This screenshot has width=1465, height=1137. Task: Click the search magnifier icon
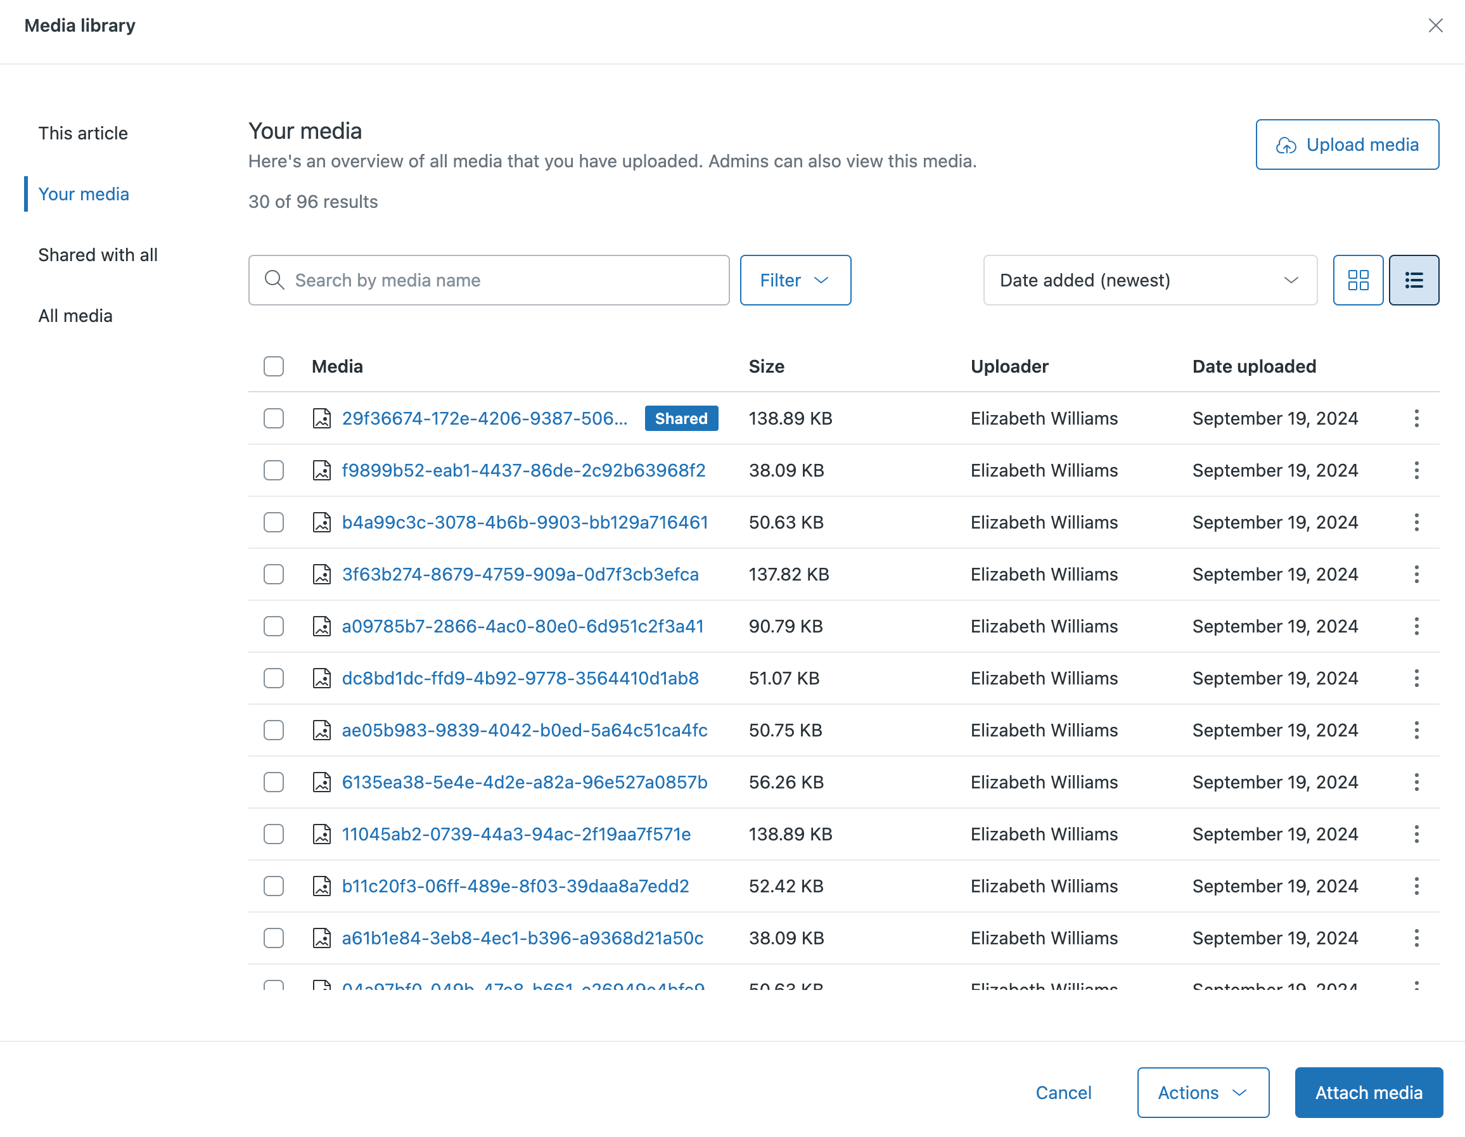[274, 279]
